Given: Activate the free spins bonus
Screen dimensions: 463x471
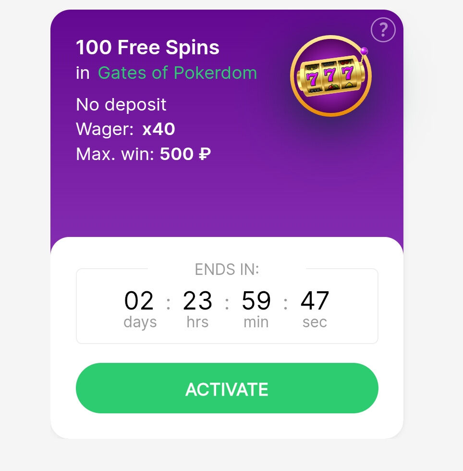Looking at the screenshot, I should point(227,388).
